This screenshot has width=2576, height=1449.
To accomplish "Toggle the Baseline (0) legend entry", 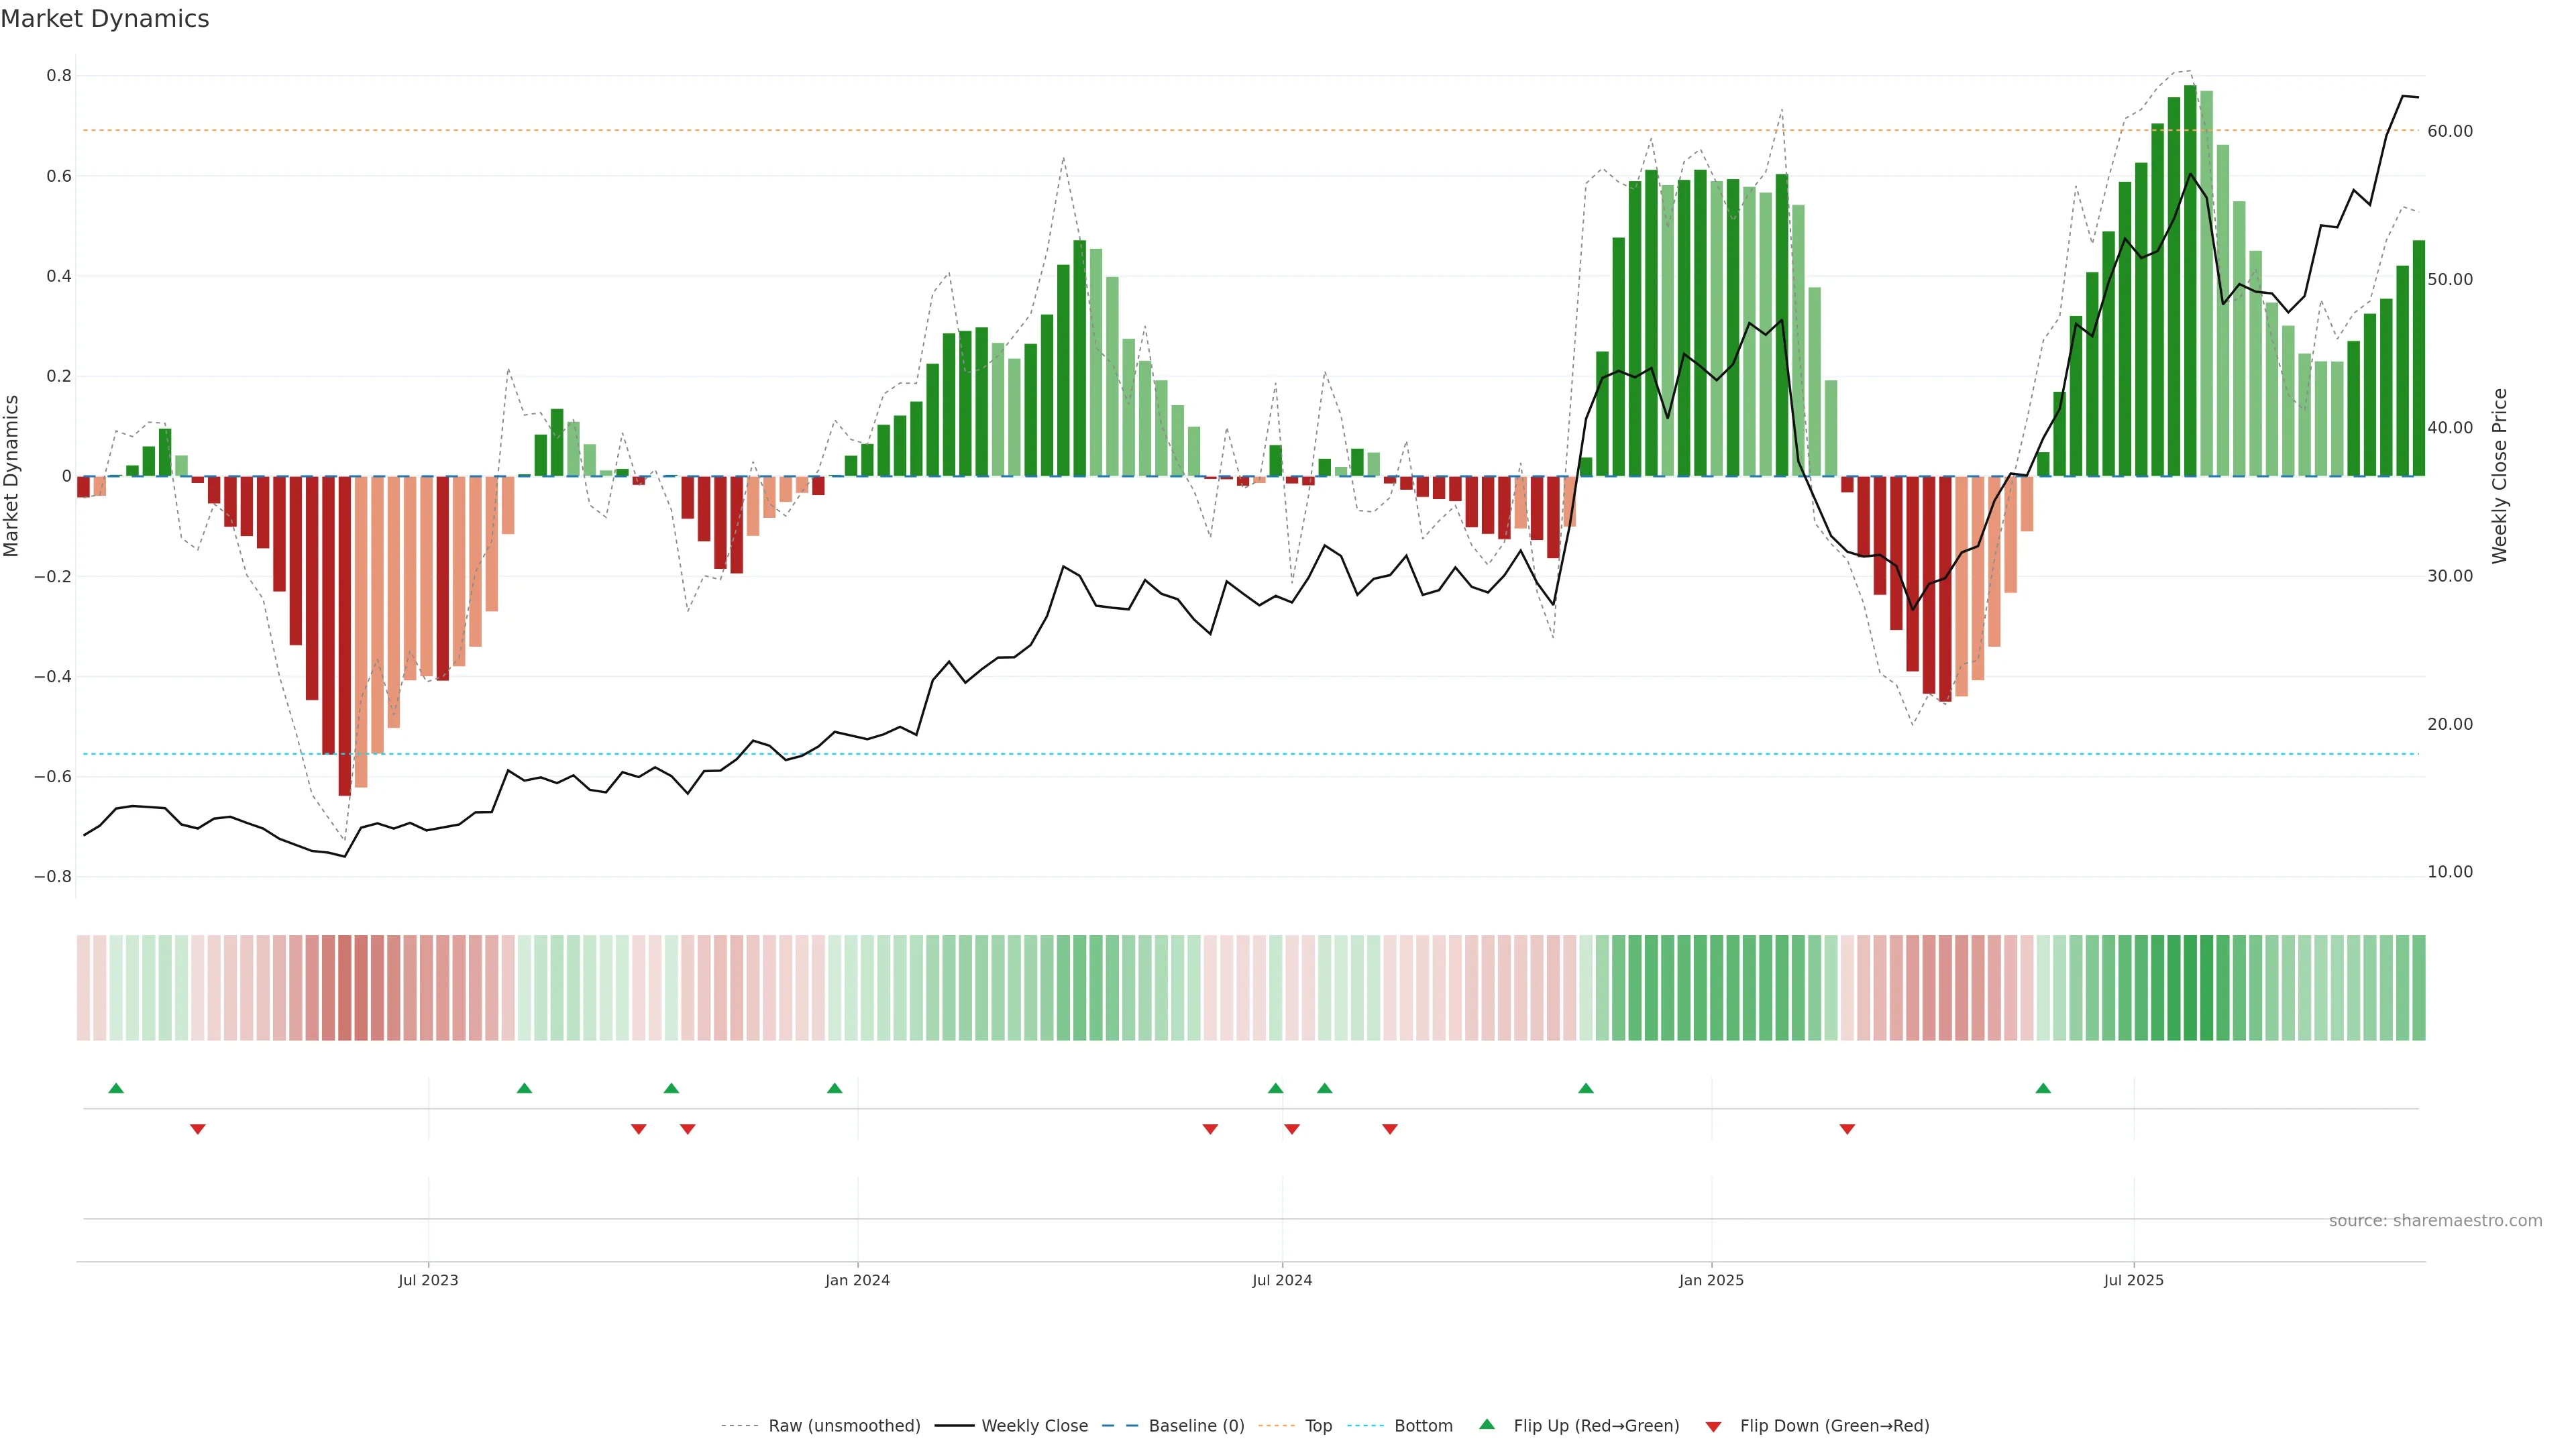I will [1196, 1425].
